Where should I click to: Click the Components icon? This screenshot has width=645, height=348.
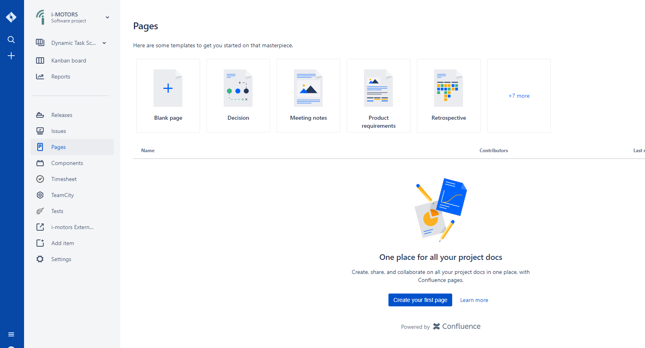(40, 163)
